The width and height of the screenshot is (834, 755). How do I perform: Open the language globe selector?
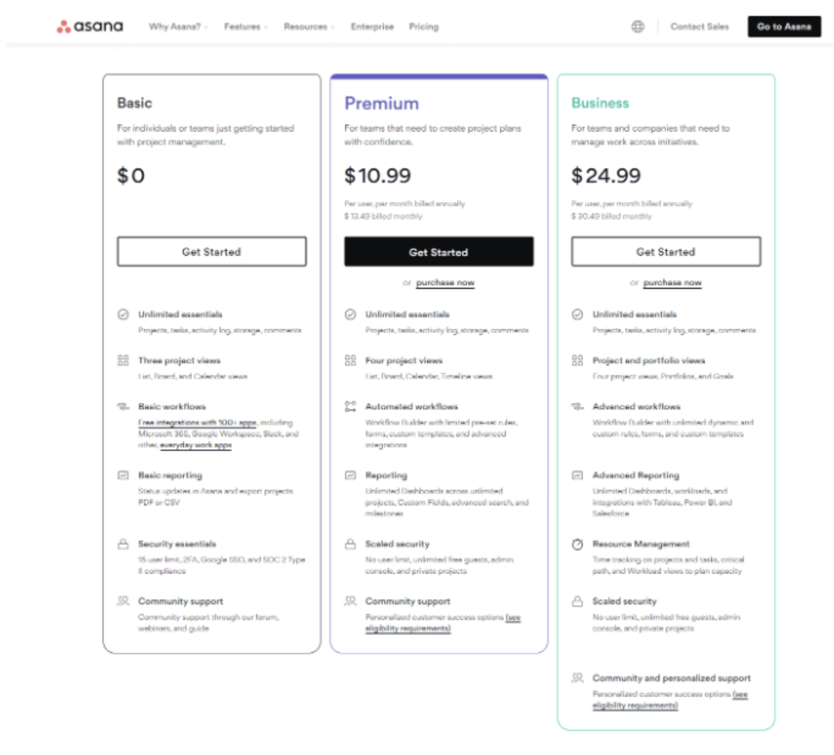click(638, 26)
